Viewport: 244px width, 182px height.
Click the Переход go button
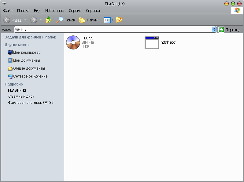click(229, 30)
